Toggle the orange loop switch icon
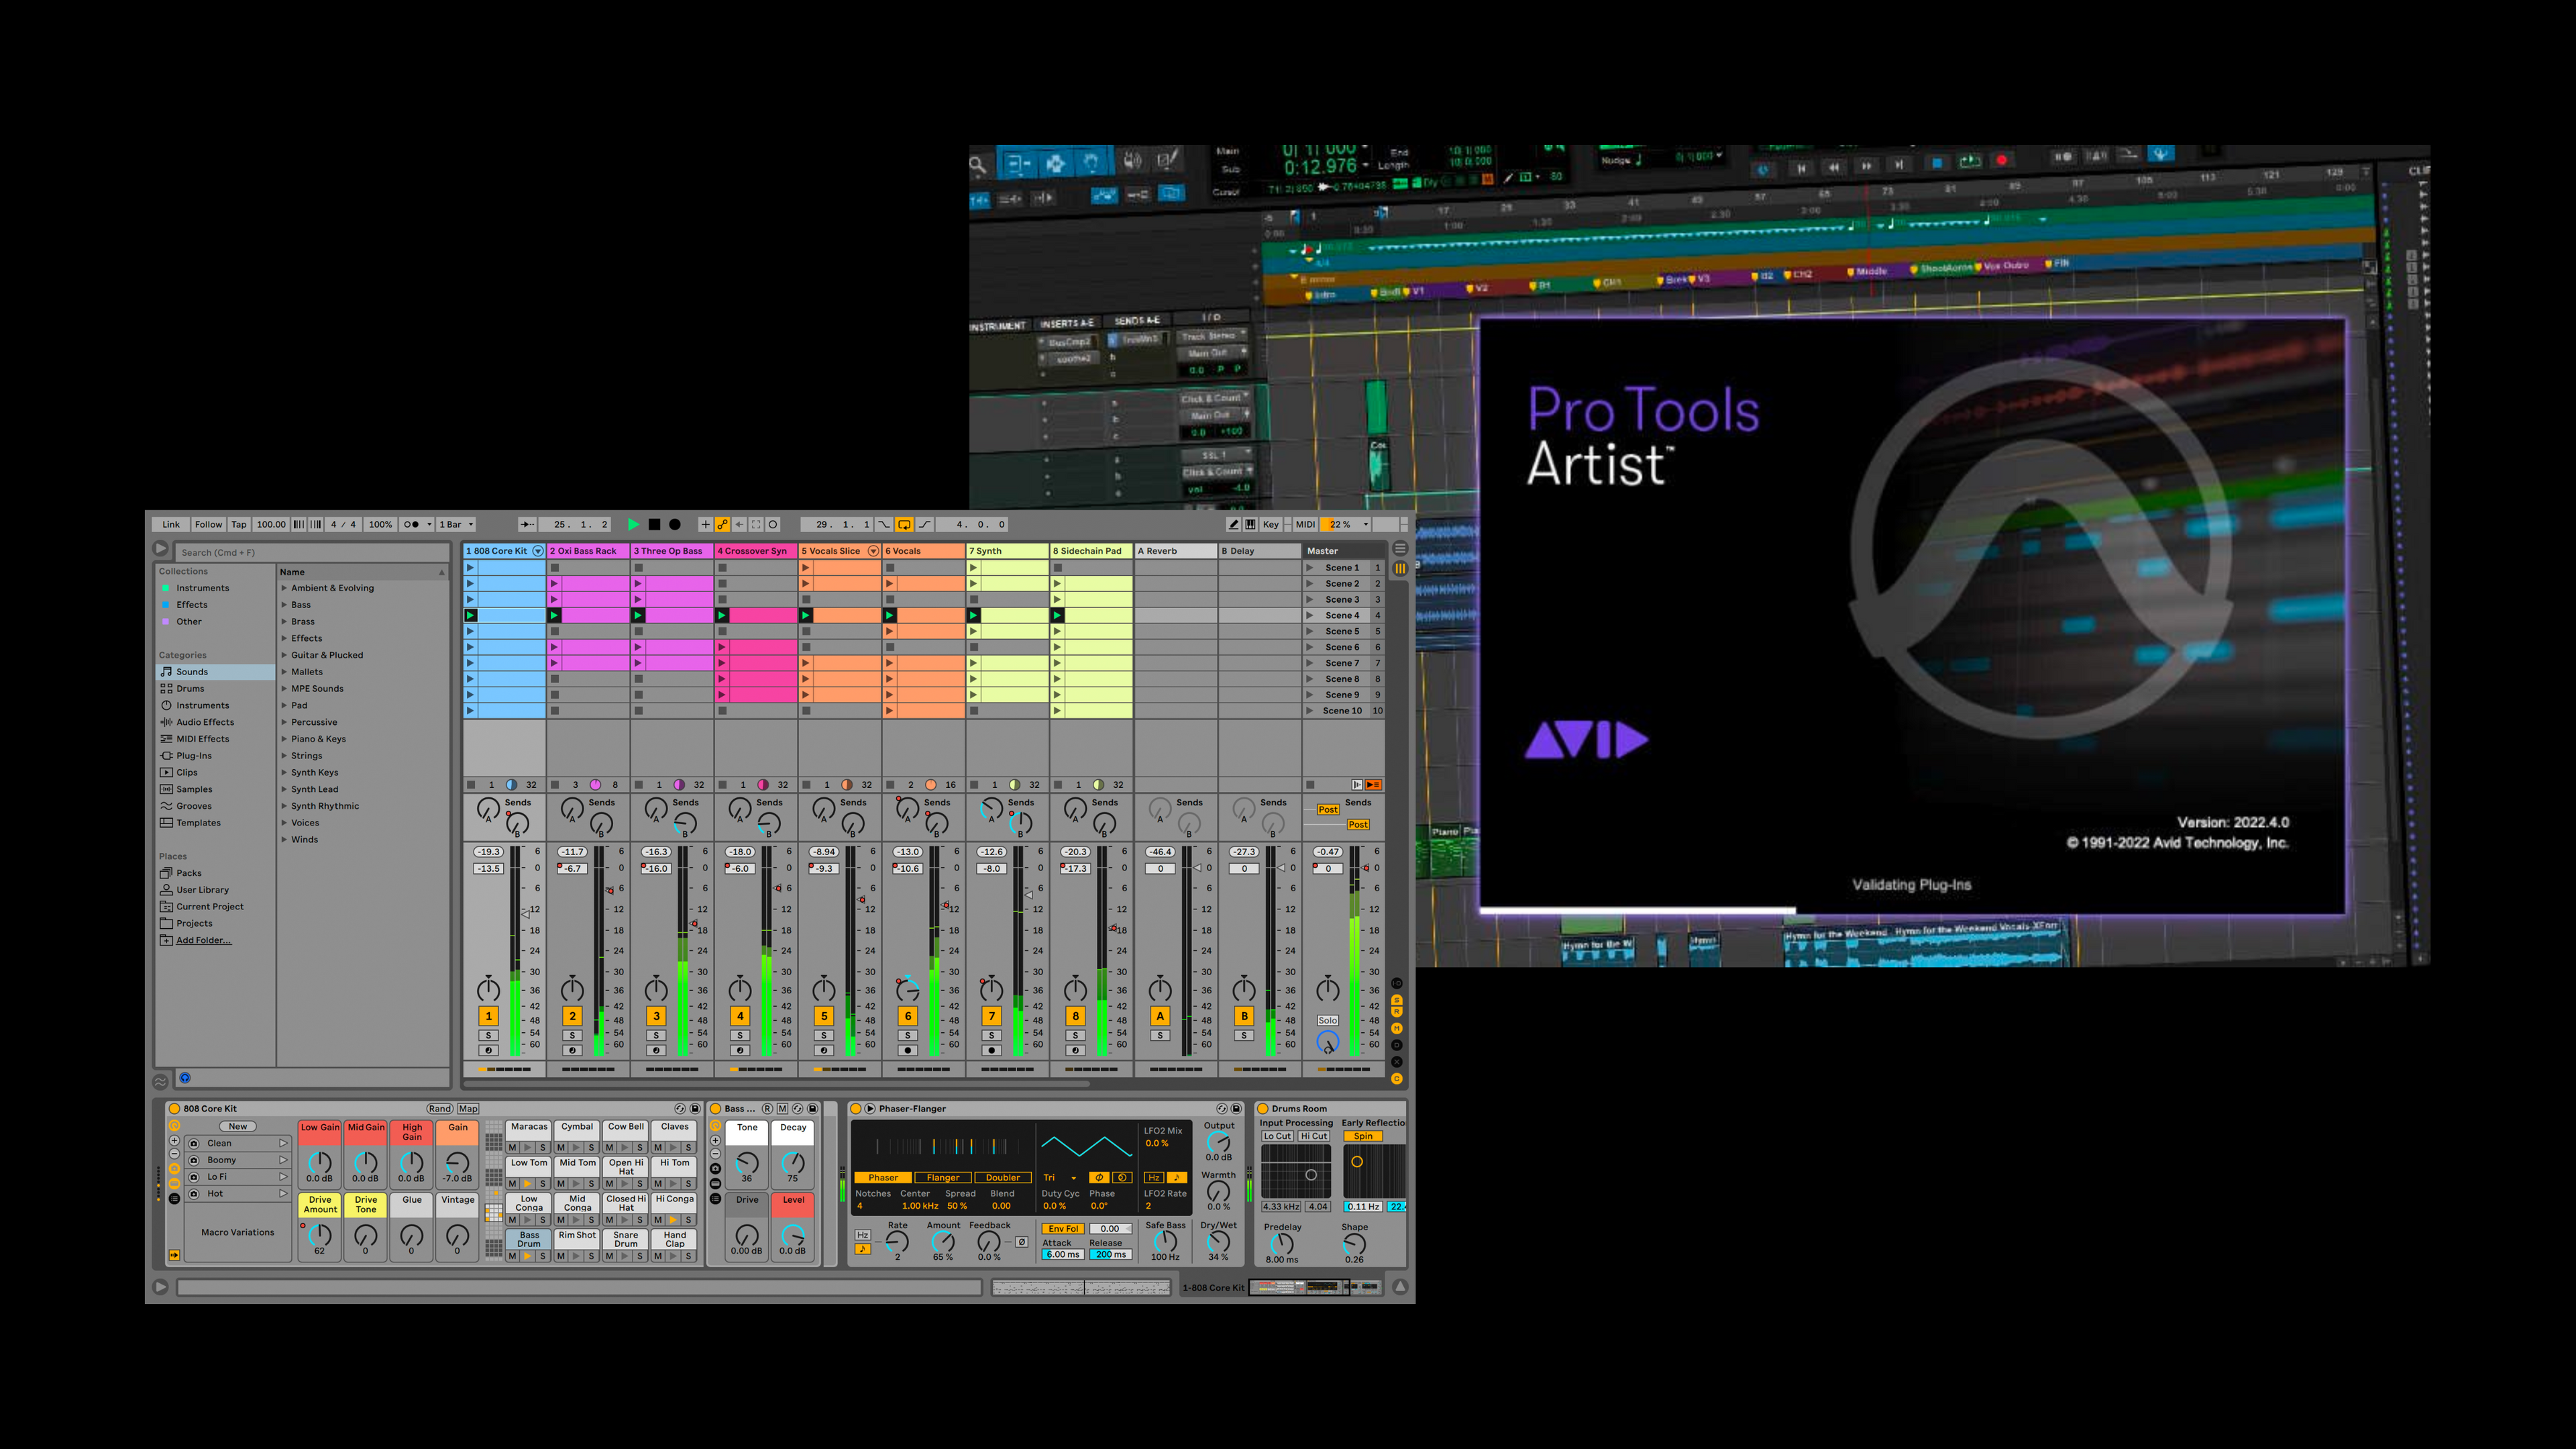This screenshot has width=2576, height=1449. 904,524
